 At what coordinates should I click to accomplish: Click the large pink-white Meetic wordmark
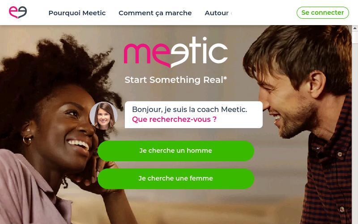pos(176,52)
